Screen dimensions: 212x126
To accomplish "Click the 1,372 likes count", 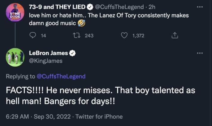I will pyautogui.click(x=138, y=36).
